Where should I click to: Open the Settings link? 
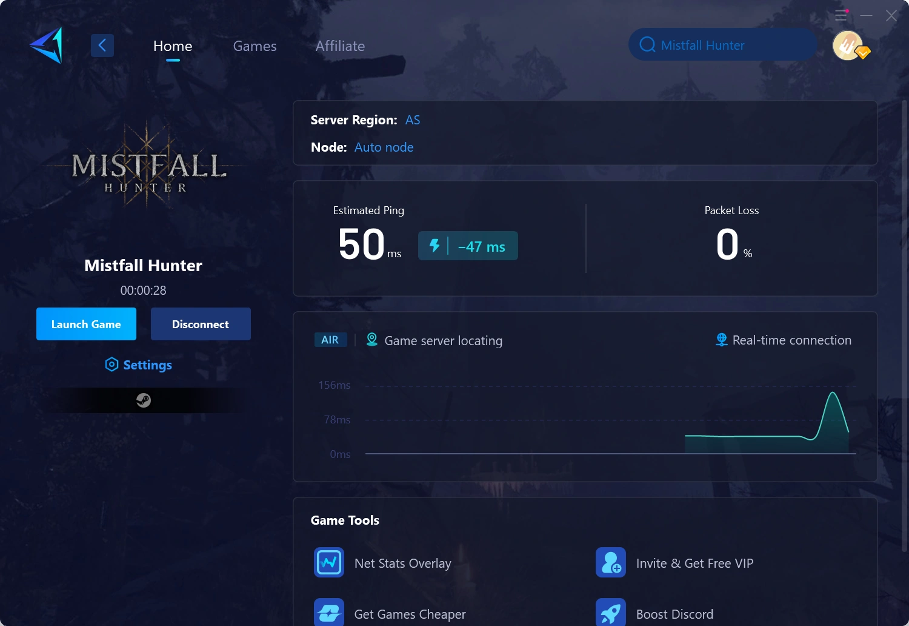point(147,365)
